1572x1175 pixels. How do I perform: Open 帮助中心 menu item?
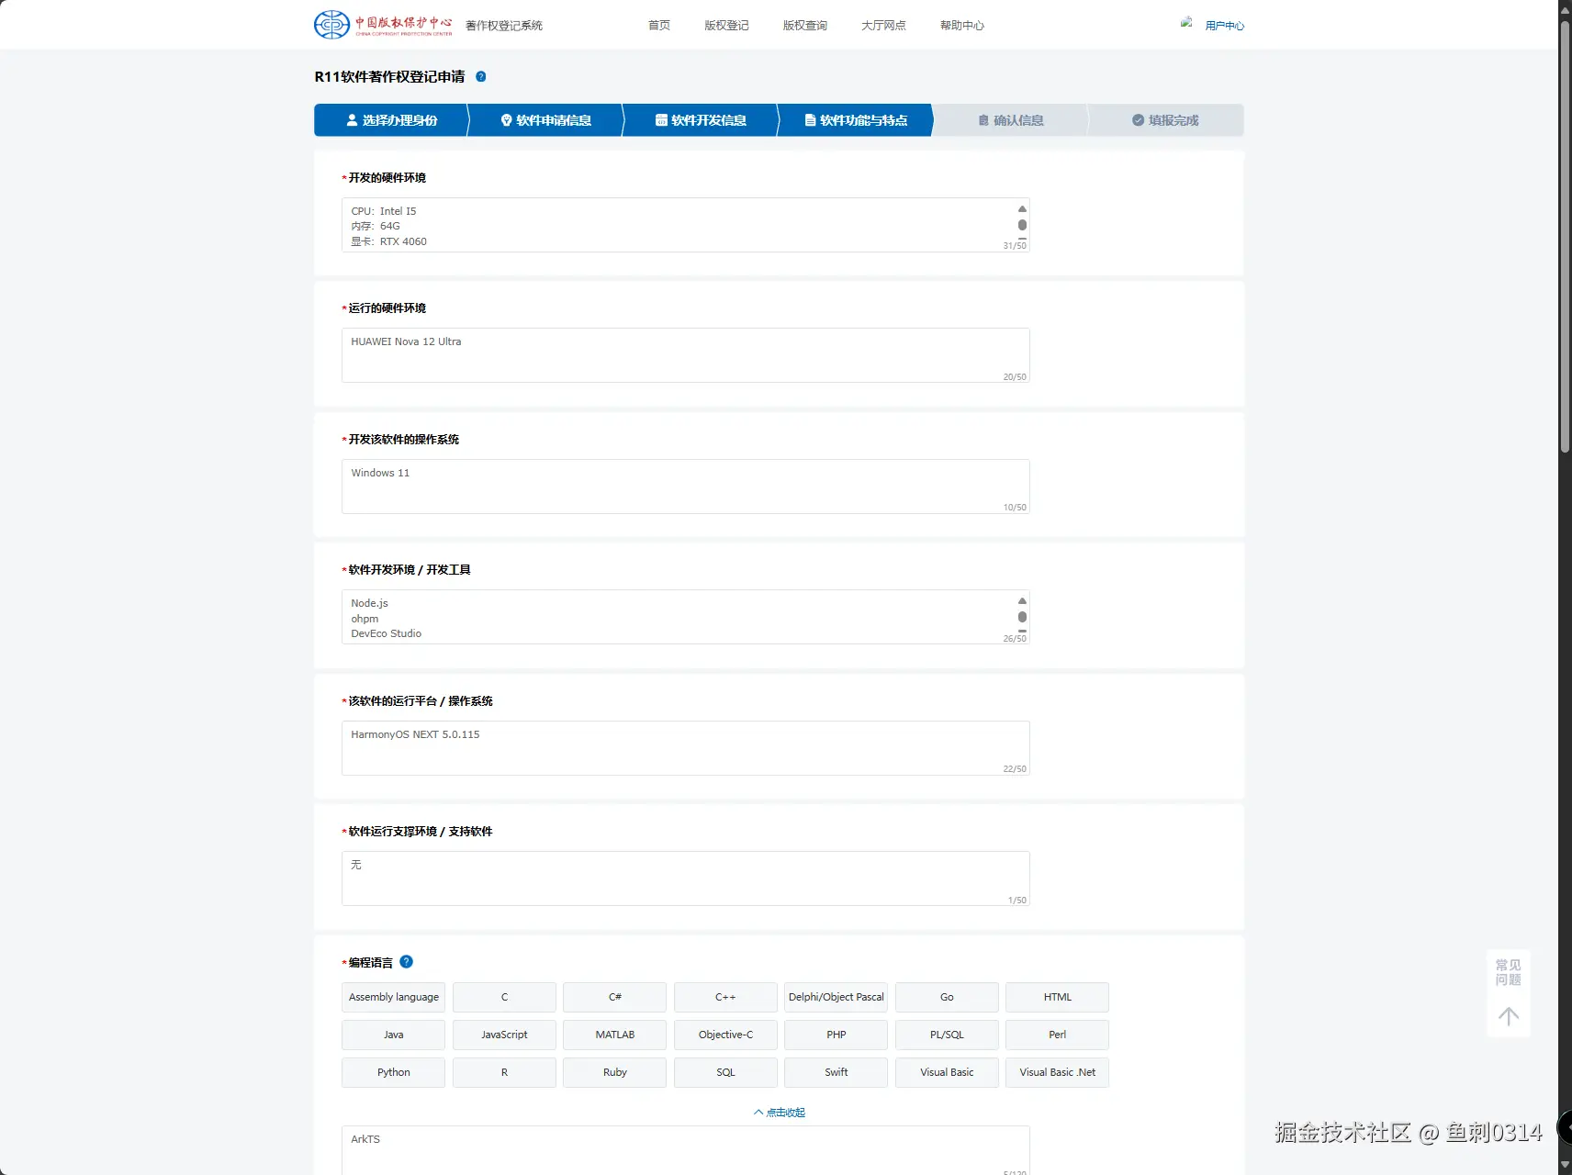click(x=961, y=26)
